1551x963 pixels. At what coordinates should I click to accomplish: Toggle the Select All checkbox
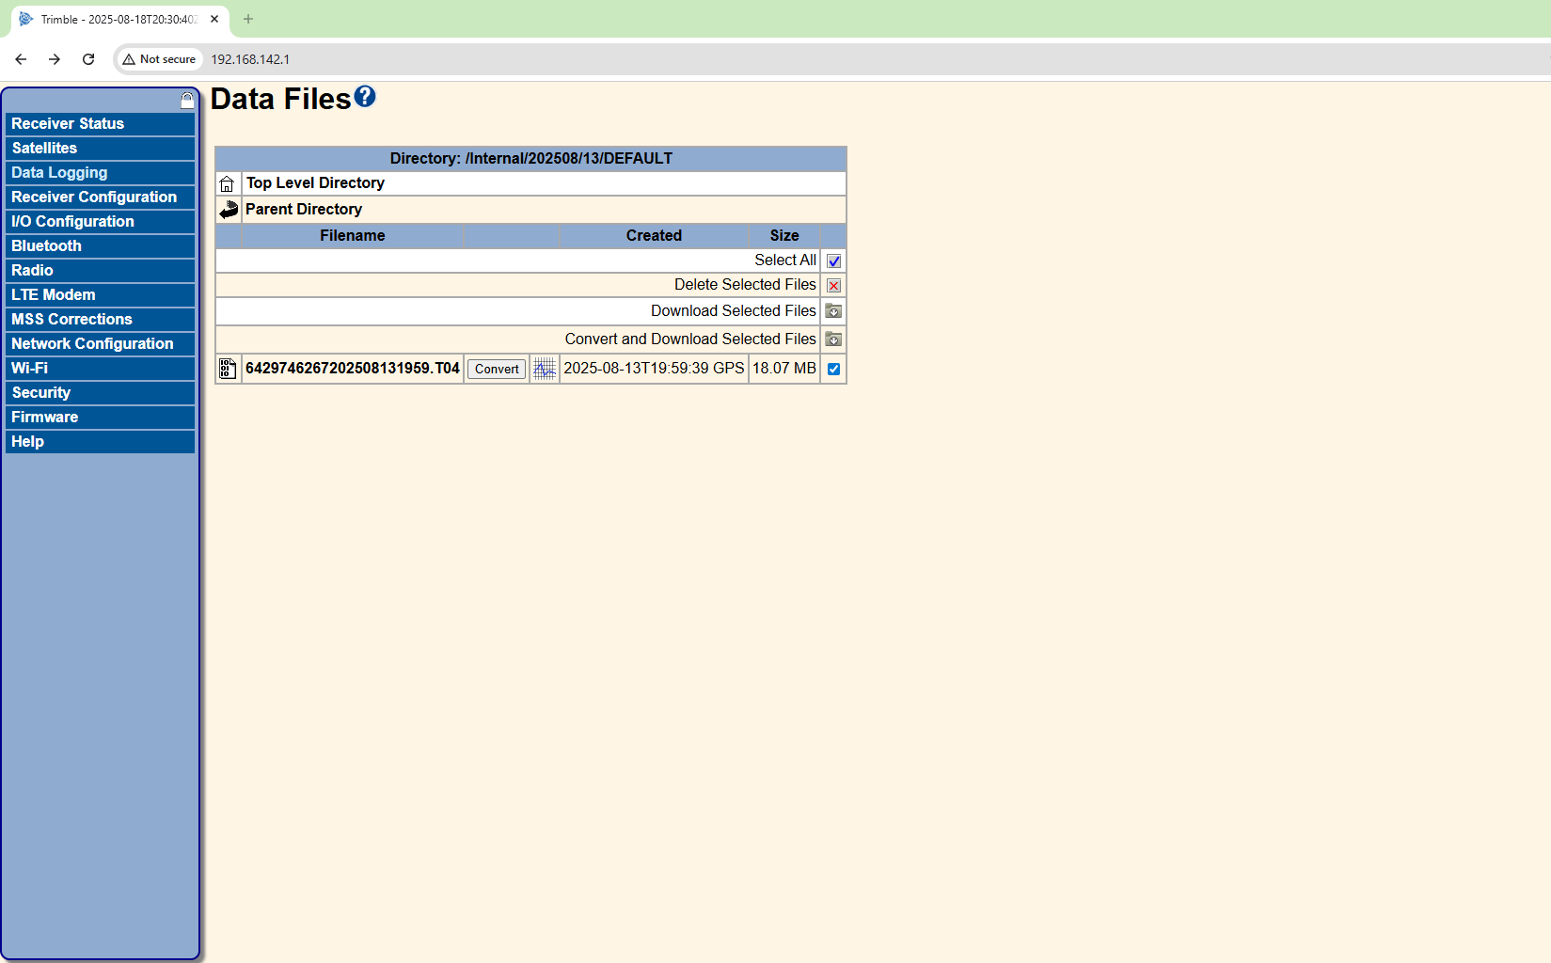click(833, 261)
